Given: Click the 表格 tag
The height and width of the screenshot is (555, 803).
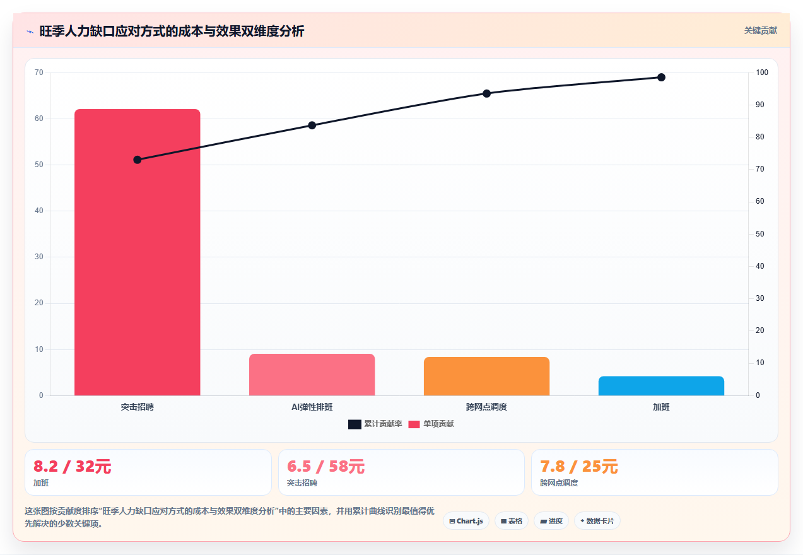Looking at the screenshot, I should coord(512,521).
